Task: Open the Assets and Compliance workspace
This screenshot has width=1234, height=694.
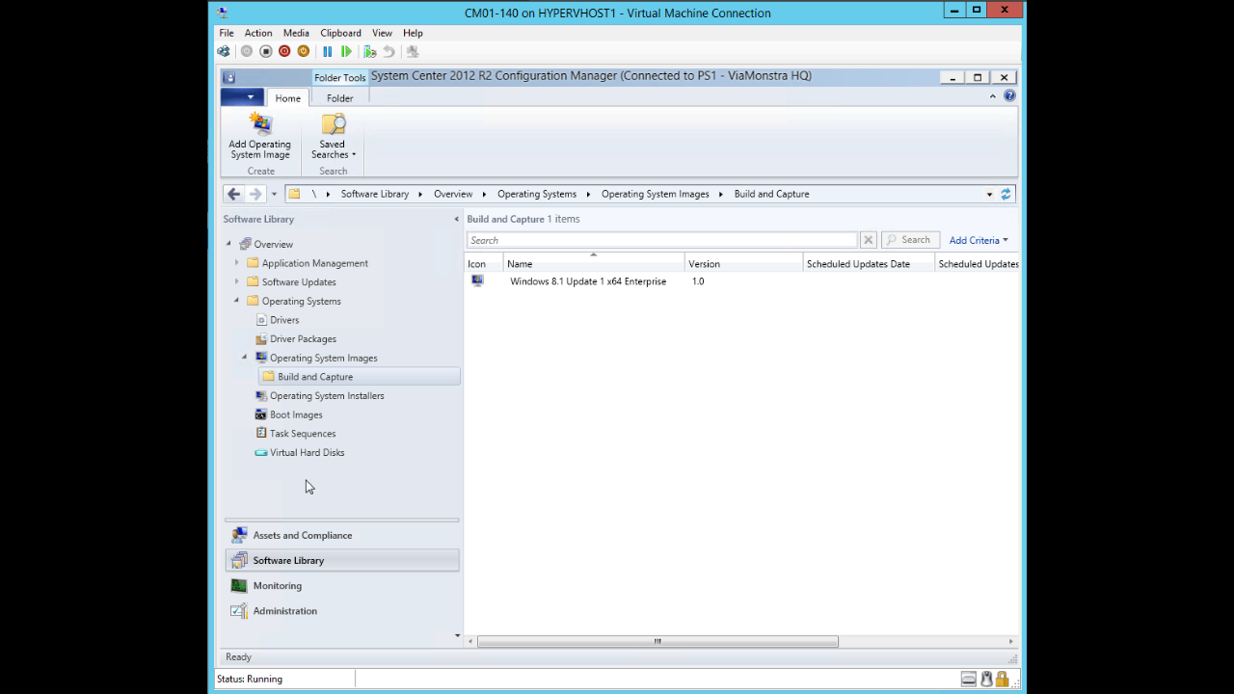Action: coord(302,535)
